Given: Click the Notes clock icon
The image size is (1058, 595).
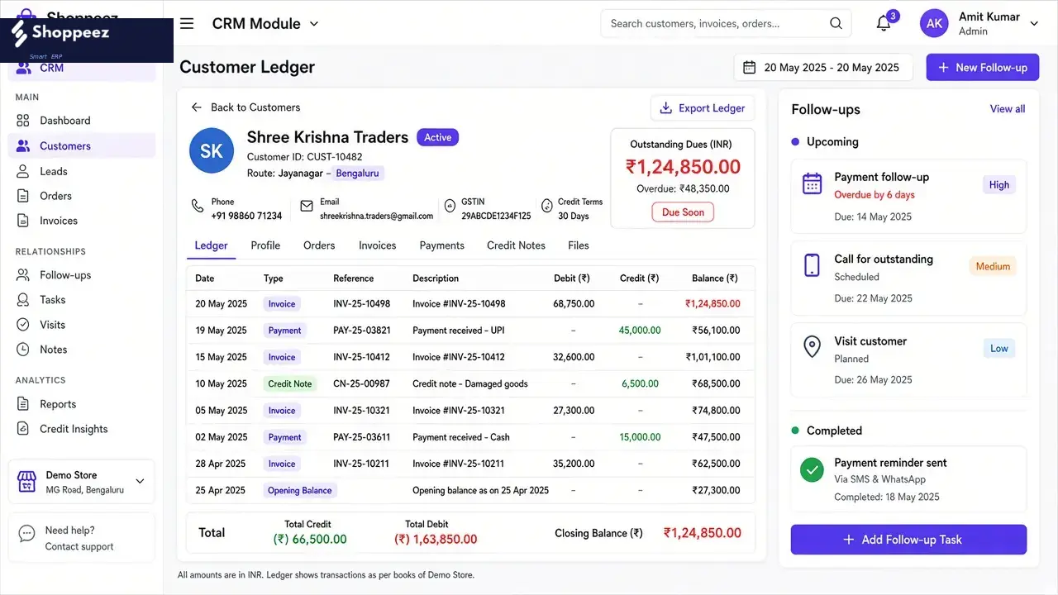Looking at the screenshot, I should click(x=23, y=350).
